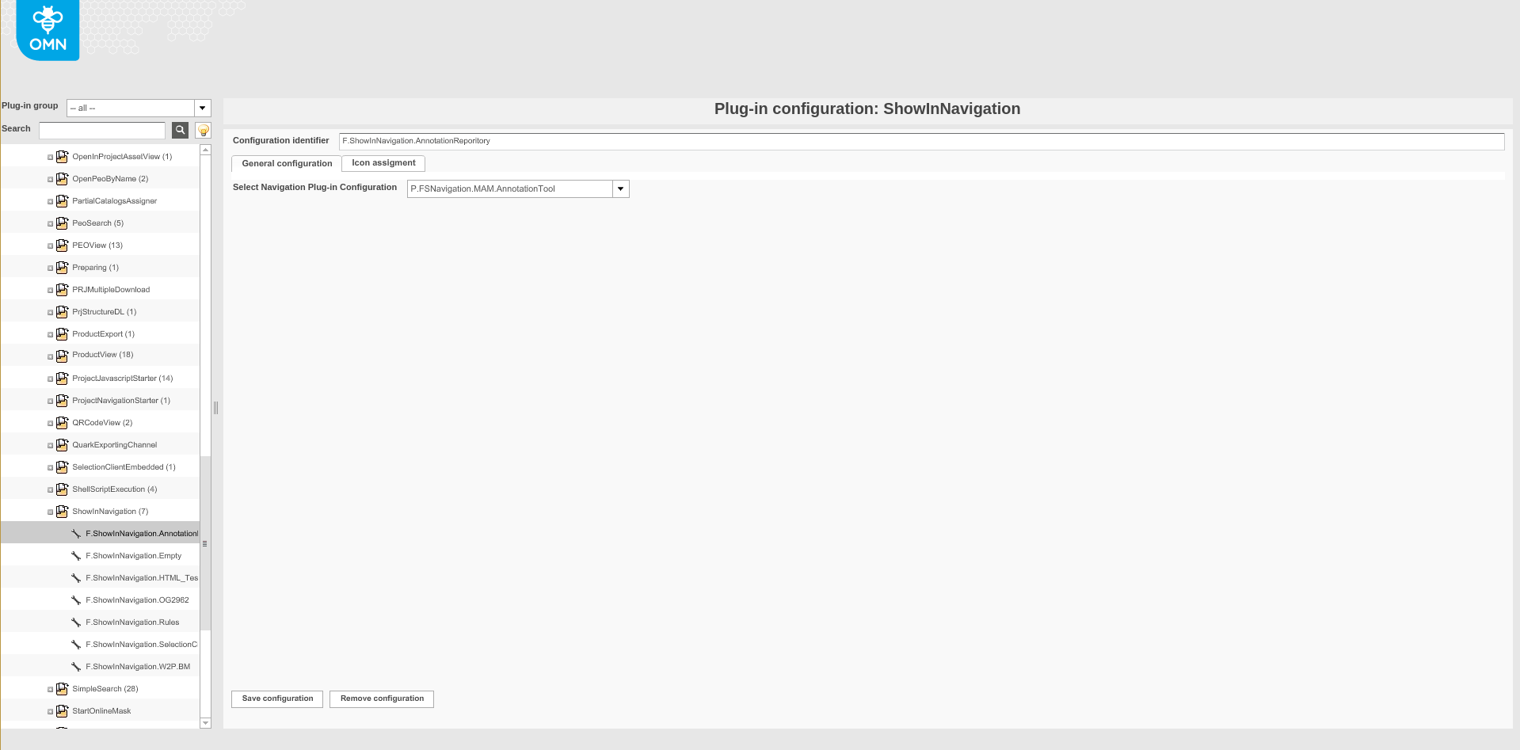Click the lightbulb hint icon
This screenshot has height=750, width=1520.
204,130
